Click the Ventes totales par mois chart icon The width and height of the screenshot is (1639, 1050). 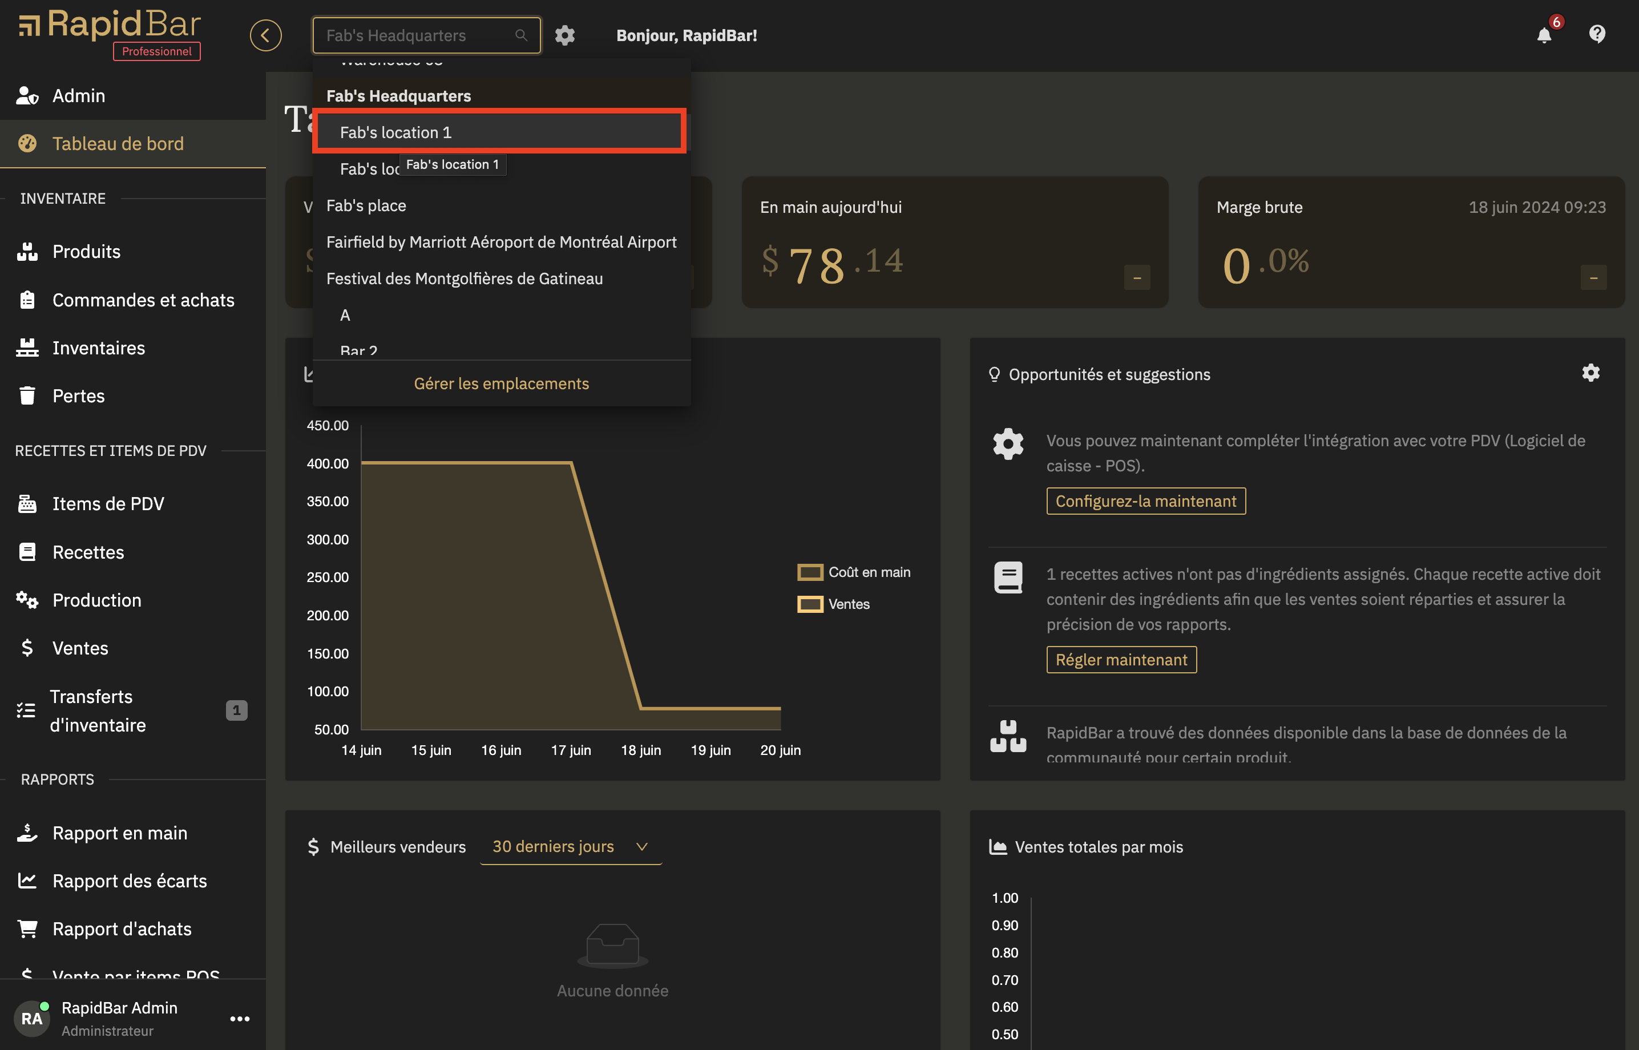998,847
